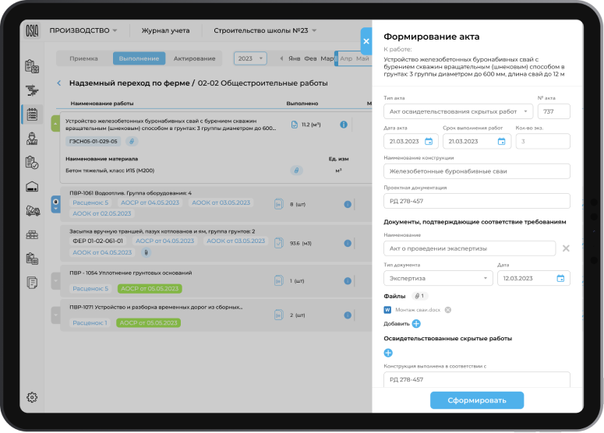The image size is (604, 433).
Task: Click the brick wall sidebar icon
Action: [x=32, y=234]
